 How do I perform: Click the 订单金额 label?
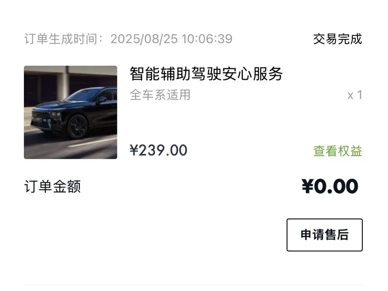point(53,187)
